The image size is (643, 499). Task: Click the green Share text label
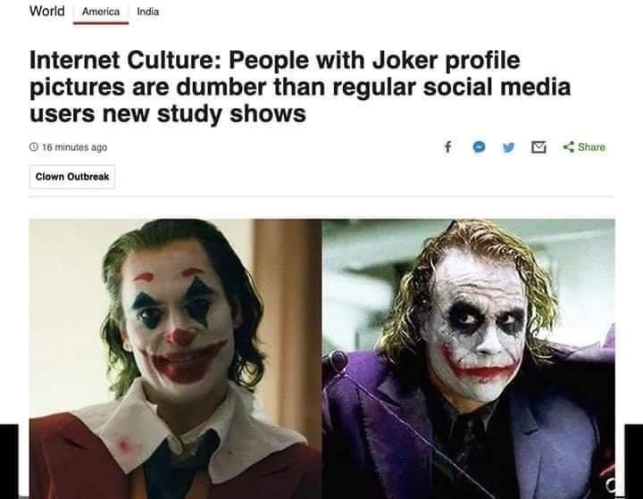point(591,147)
